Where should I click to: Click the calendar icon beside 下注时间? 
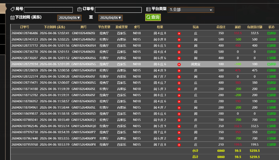(12, 18)
